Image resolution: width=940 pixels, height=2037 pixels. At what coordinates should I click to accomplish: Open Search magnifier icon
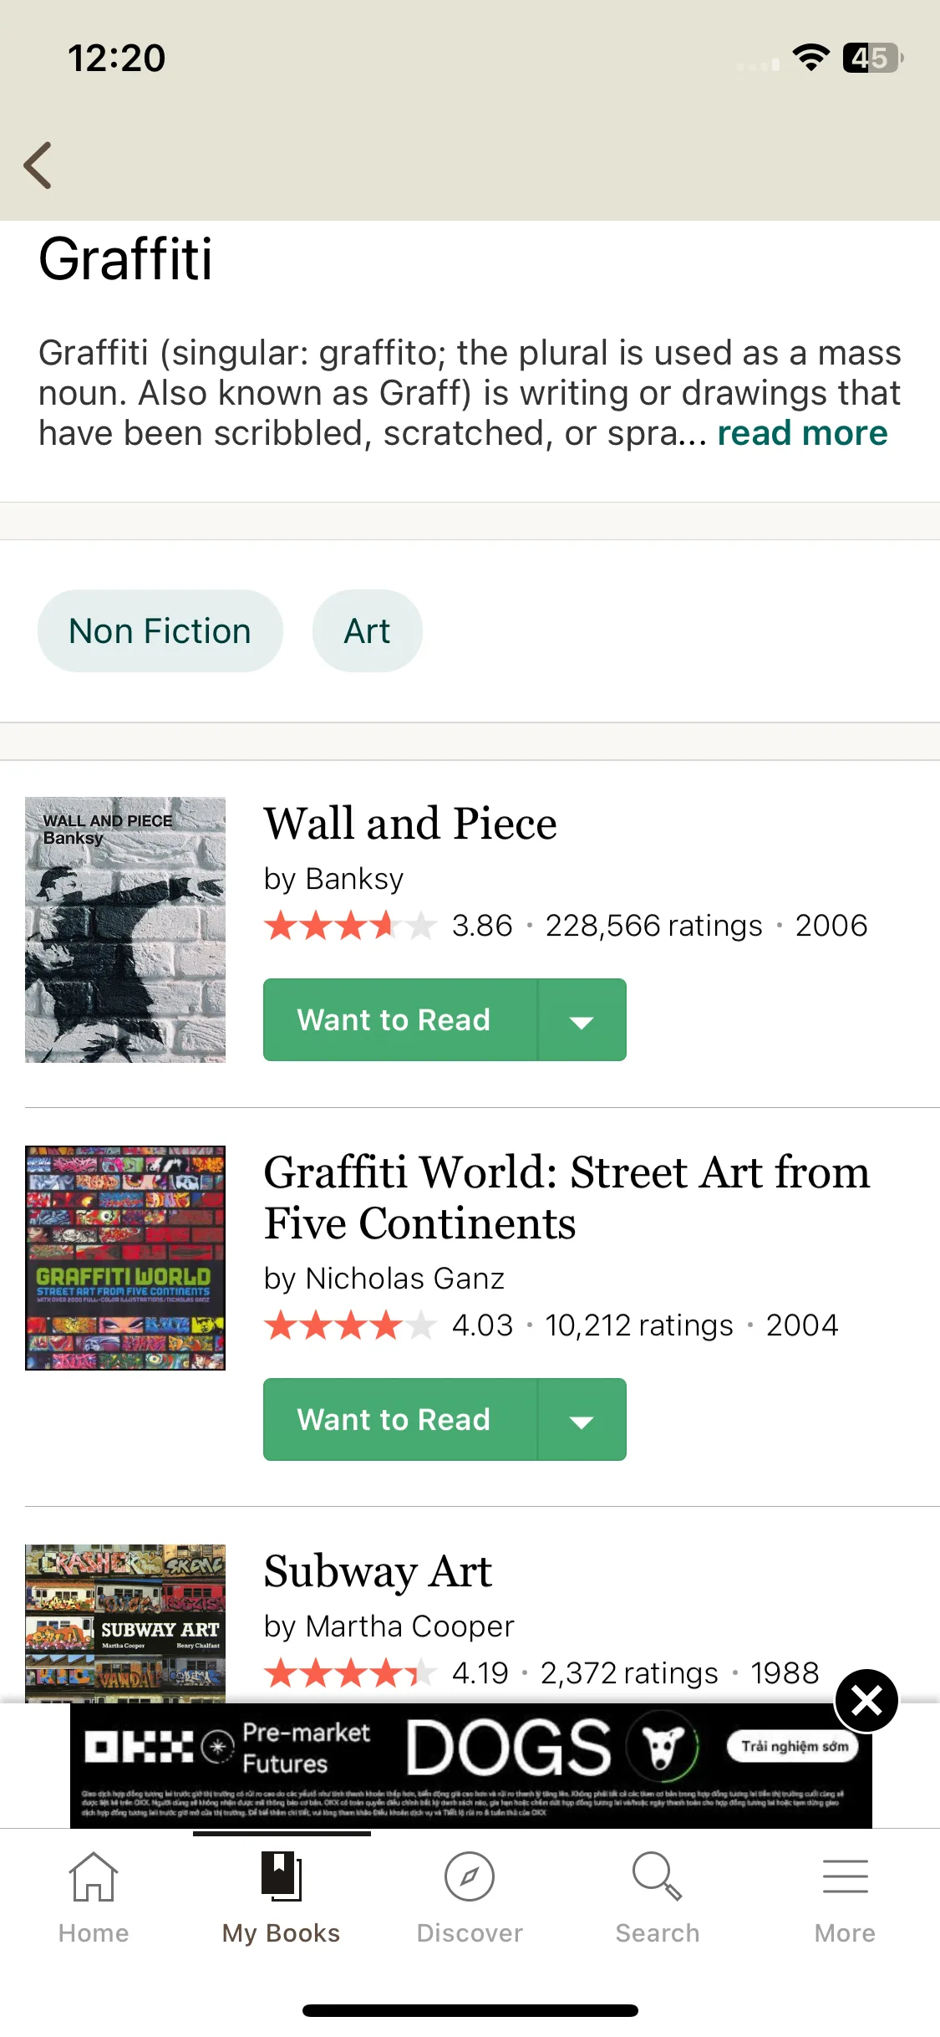pyautogui.click(x=658, y=1876)
